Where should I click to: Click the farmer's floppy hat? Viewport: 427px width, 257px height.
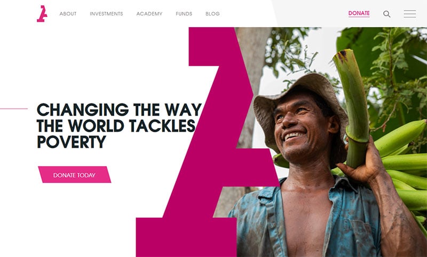coord(299,103)
